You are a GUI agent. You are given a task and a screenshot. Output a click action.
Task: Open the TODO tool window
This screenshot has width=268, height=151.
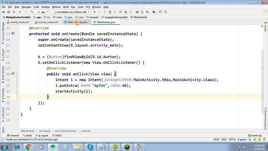tap(57, 135)
